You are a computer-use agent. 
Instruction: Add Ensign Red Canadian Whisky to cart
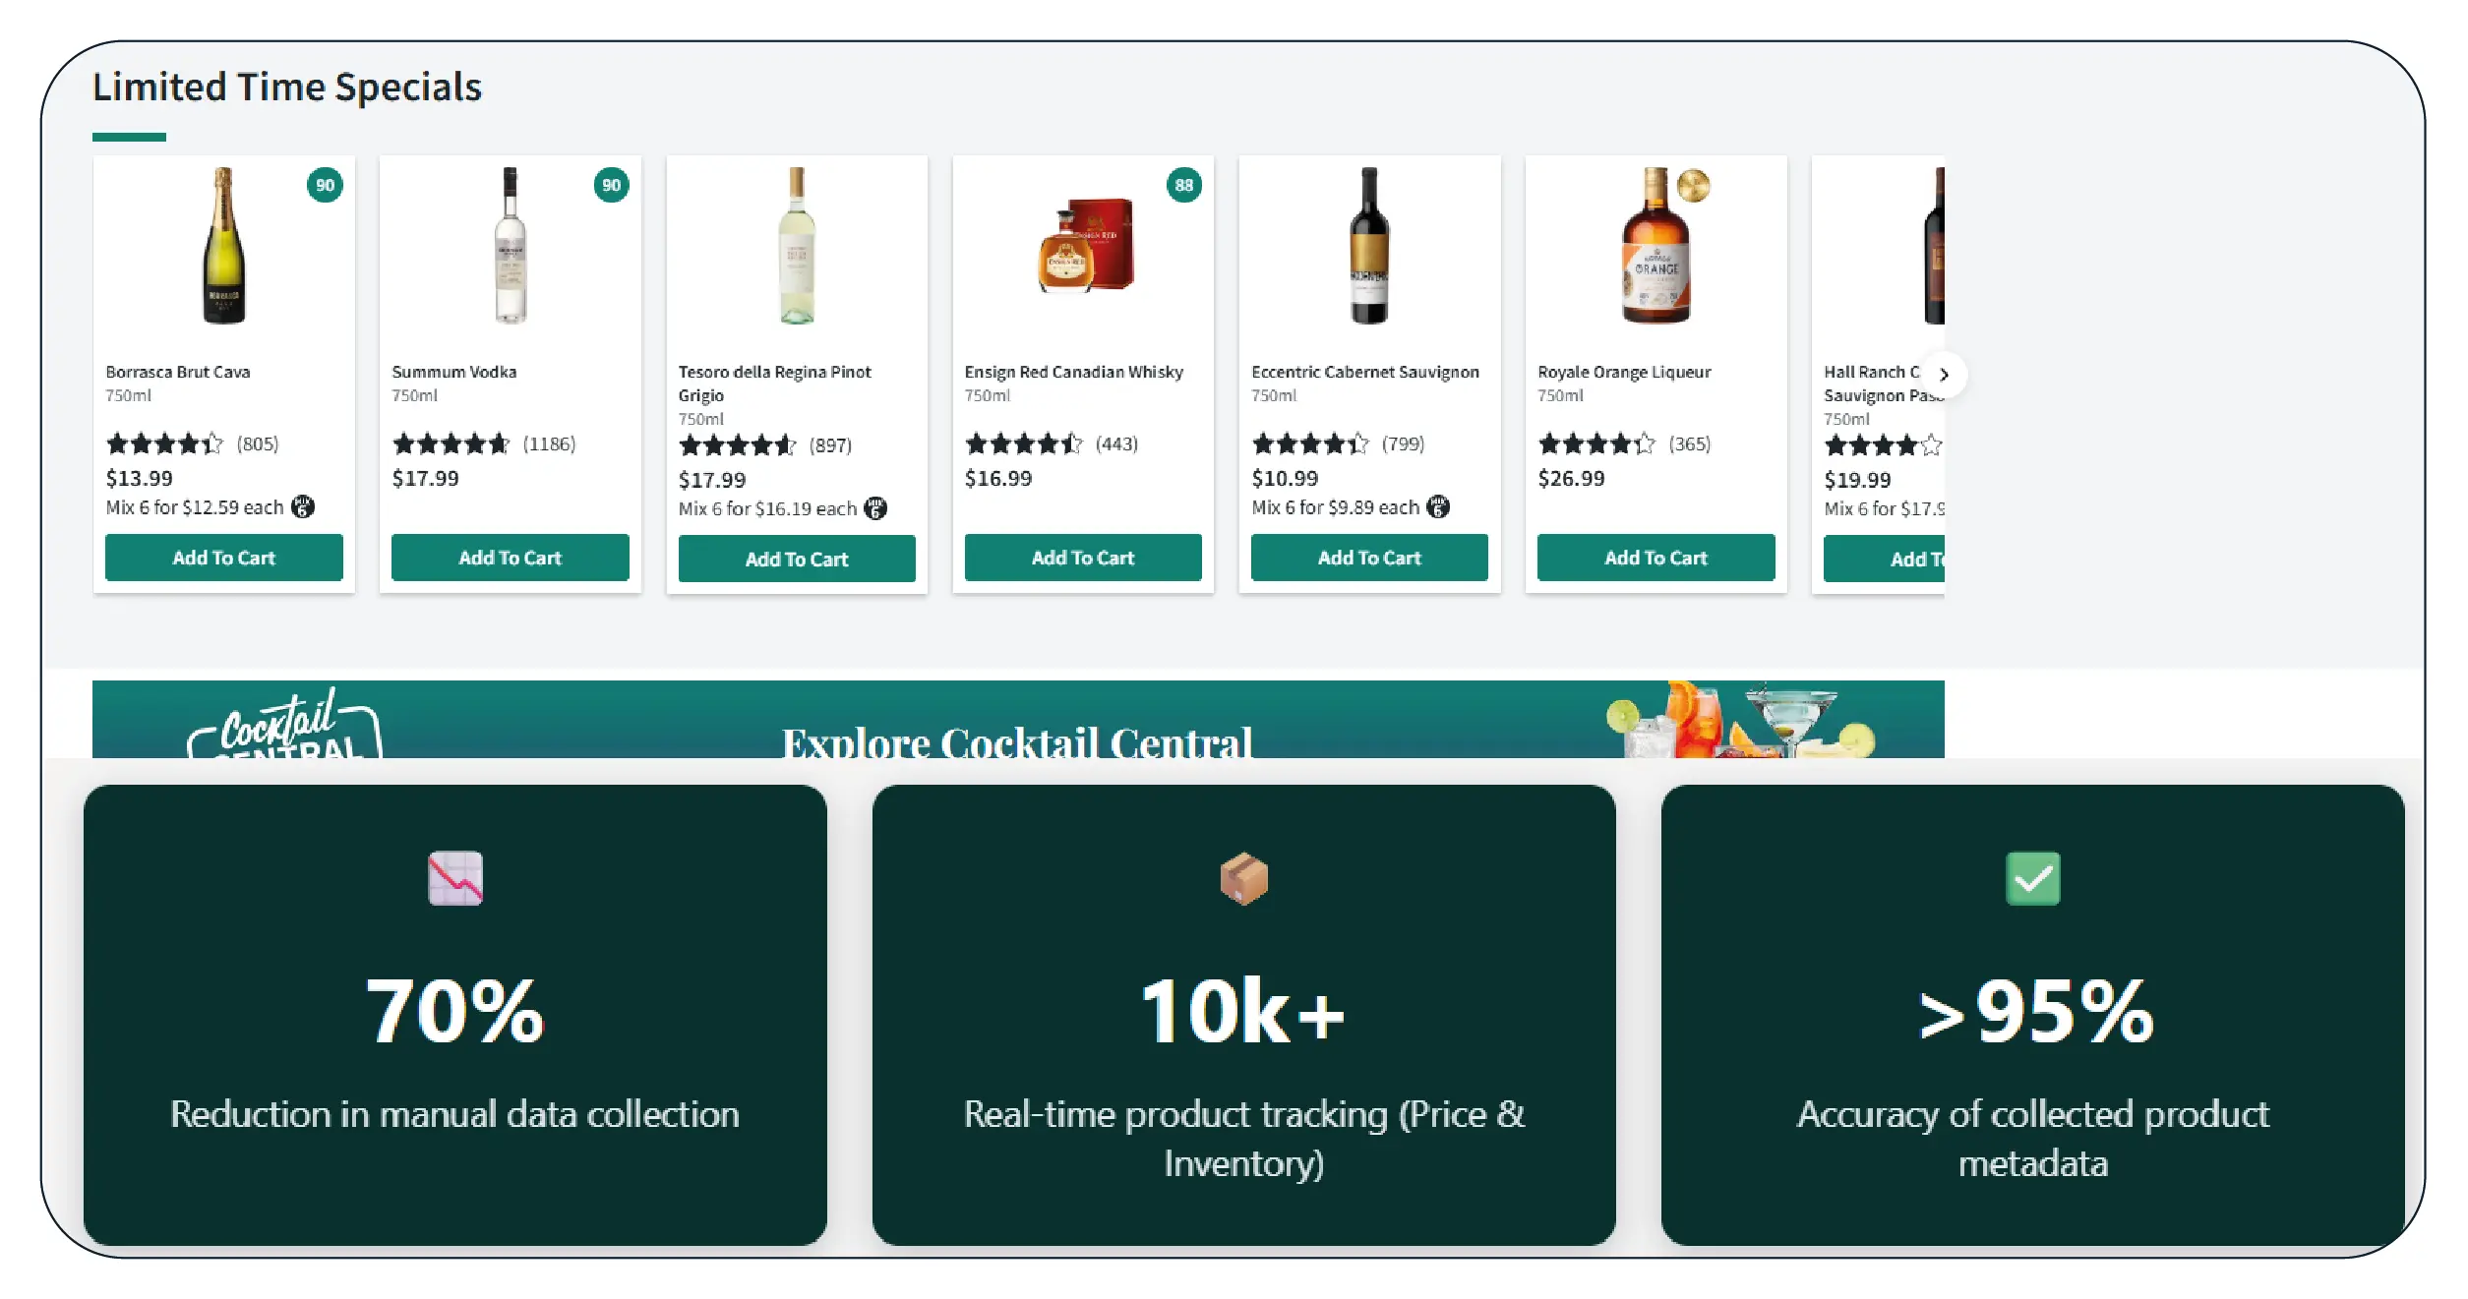1082,558
